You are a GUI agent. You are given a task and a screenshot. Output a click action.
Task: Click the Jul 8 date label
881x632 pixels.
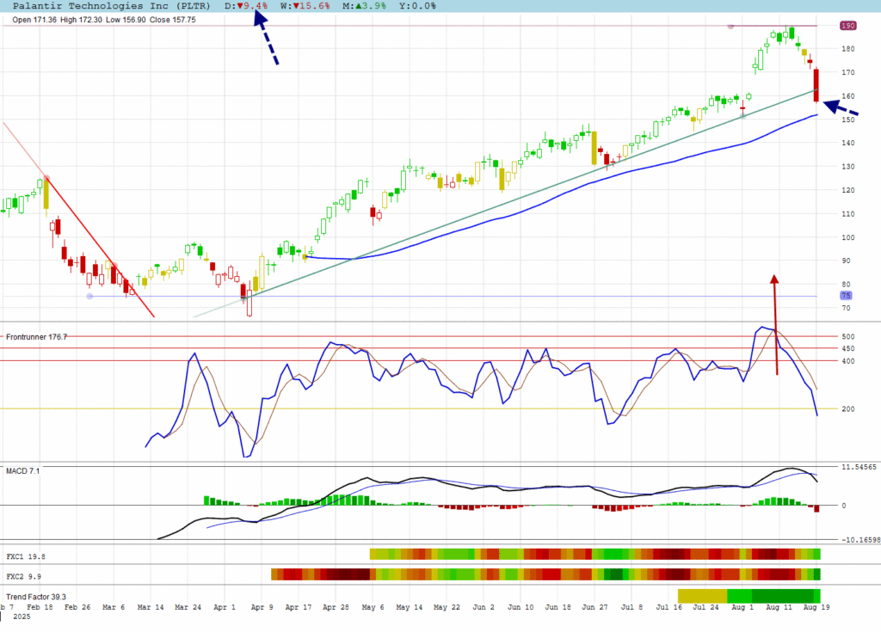(x=631, y=607)
